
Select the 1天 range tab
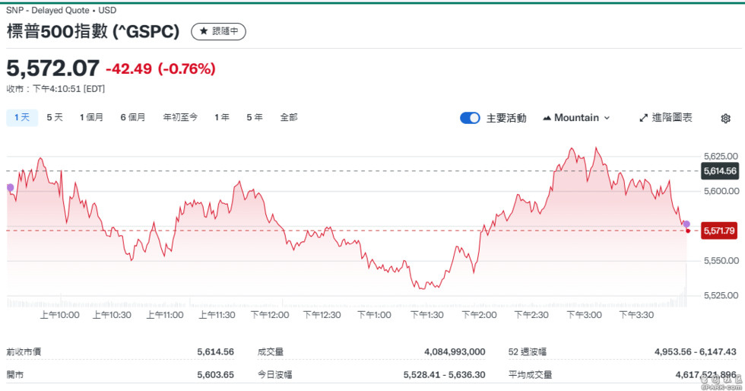click(22, 117)
